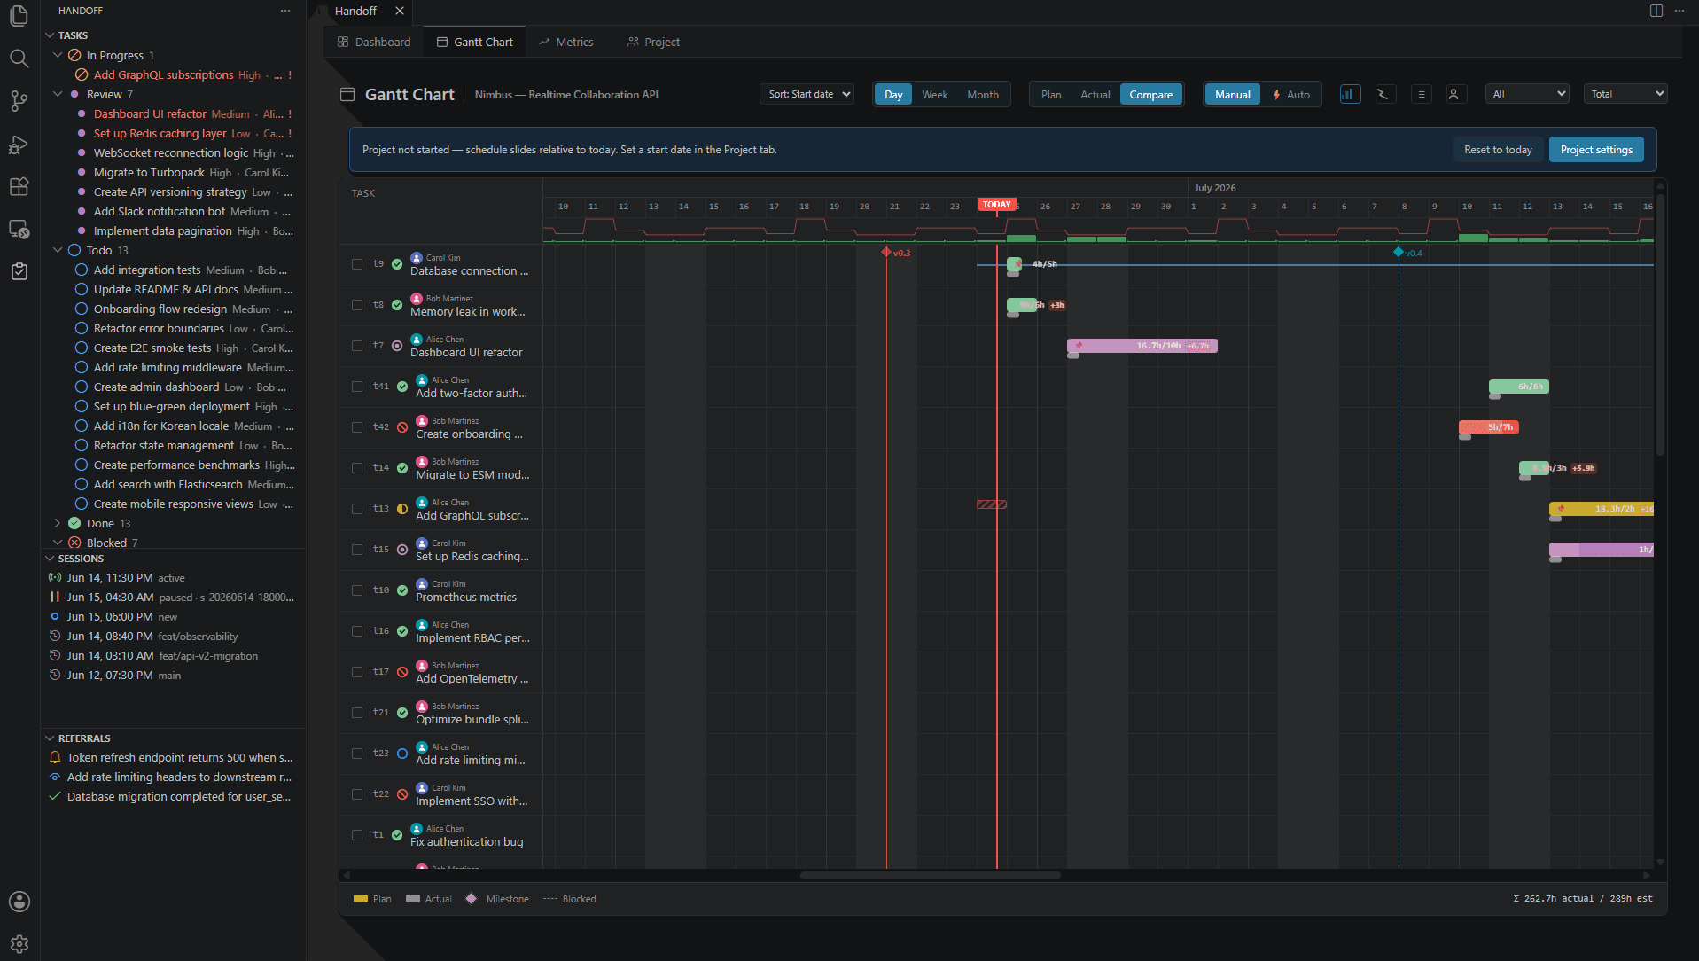Collapse the TASKS section

(50, 35)
